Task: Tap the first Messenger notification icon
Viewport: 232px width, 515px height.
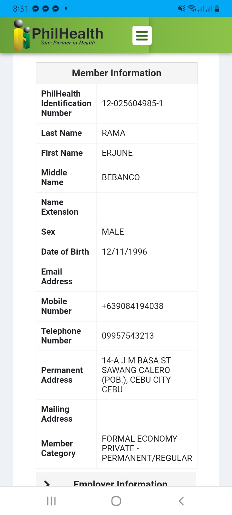Action: [x=36, y=9]
